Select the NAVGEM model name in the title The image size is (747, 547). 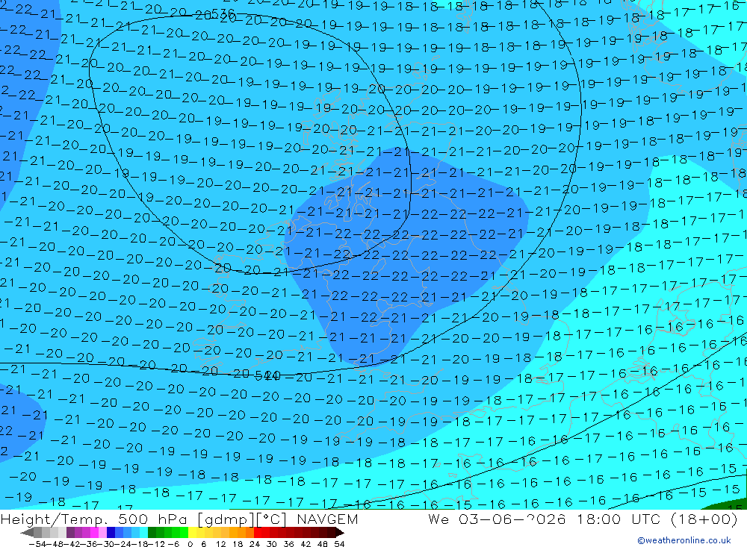[x=327, y=519]
